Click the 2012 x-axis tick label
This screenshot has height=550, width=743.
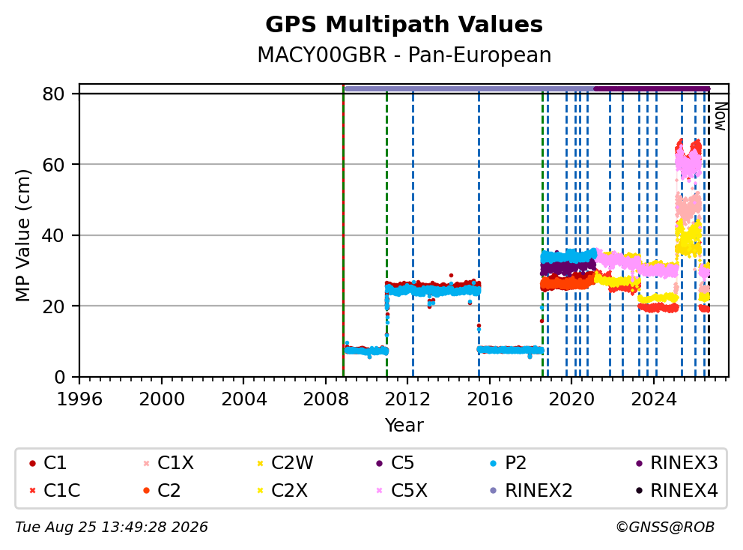pos(407,399)
